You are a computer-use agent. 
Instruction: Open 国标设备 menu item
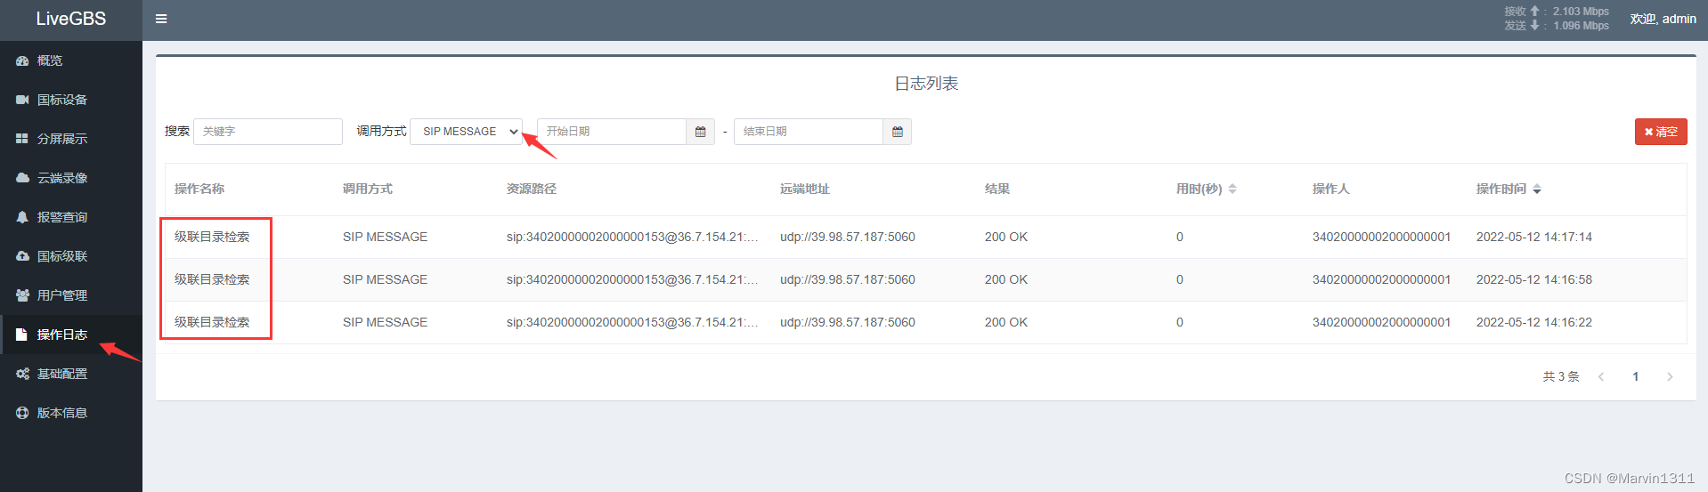click(71, 100)
